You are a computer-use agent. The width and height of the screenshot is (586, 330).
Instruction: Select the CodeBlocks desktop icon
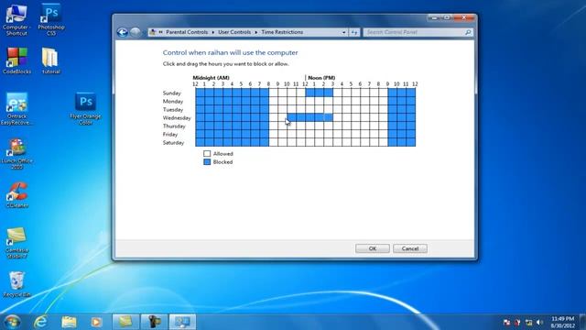coord(16,61)
